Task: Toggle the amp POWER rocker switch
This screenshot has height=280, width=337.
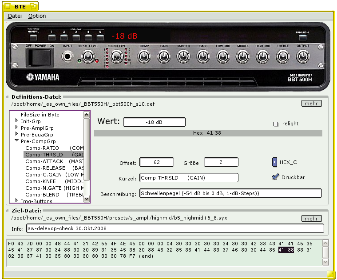Action: (40, 58)
